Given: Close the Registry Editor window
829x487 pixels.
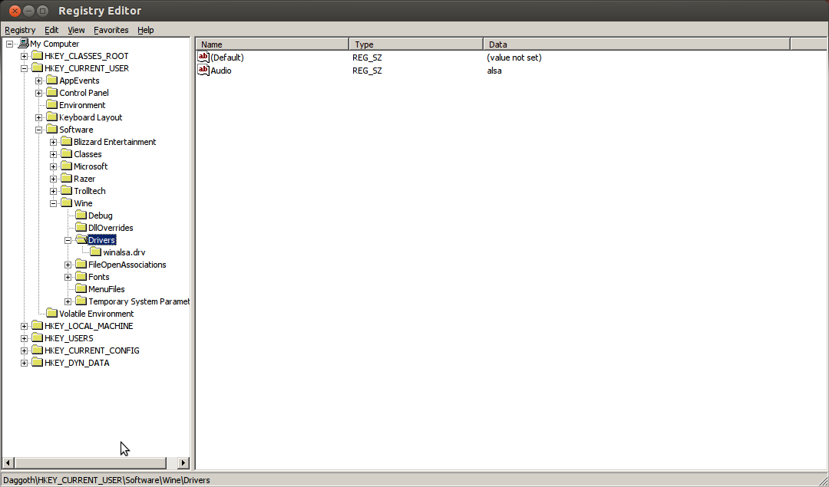Looking at the screenshot, I should [15, 11].
